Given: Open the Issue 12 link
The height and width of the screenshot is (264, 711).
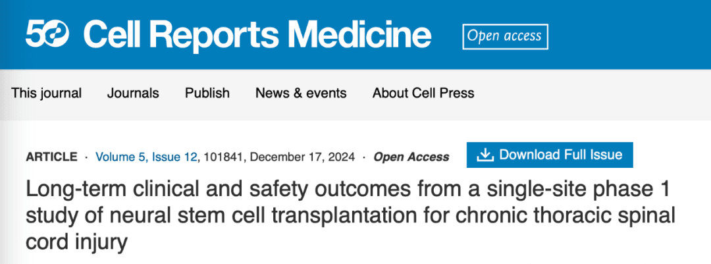Looking at the screenshot, I should pos(174,157).
